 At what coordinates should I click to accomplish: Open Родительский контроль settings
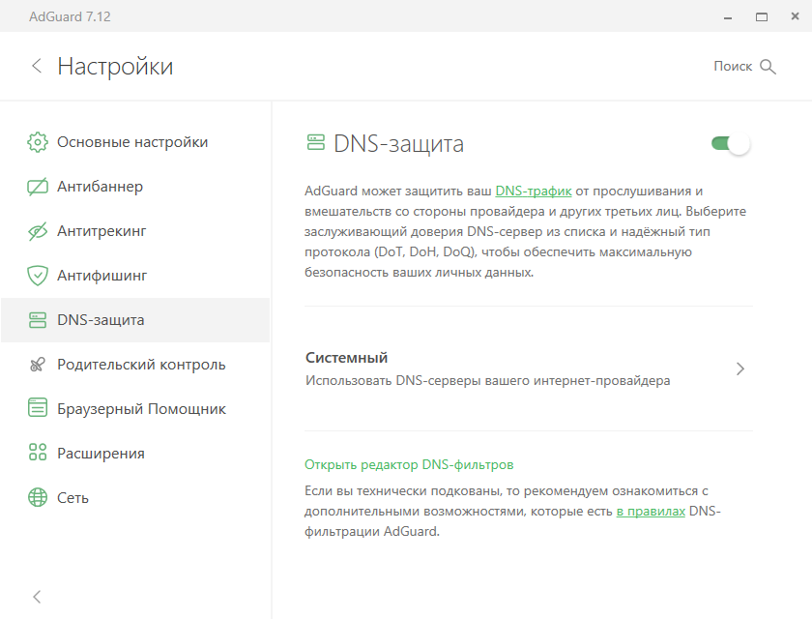pos(135,365)
